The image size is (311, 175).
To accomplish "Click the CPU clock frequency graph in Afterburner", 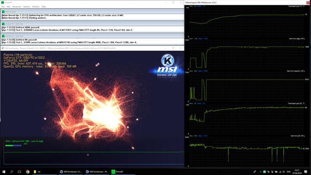I will pos(247,152).
